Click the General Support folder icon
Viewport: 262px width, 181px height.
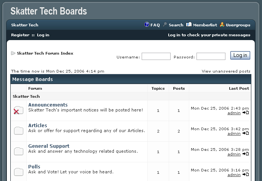click(x=19, y=152)
